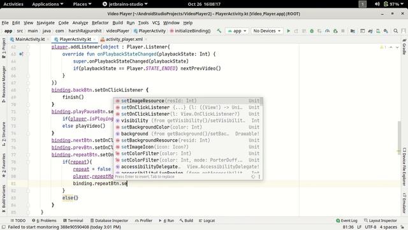Image resolution: width=408 pixels, height=230 pixels.
Task: Click the Stop square icon in toolbar
Action: (x=343, y=31)
